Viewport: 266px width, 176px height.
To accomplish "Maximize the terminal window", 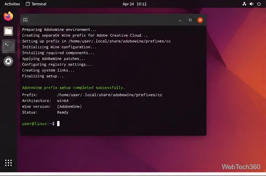I will (x=190, y=20).
